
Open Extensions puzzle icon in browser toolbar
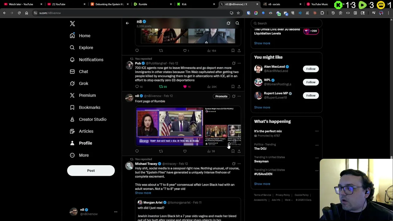click(x=322, y=13)
